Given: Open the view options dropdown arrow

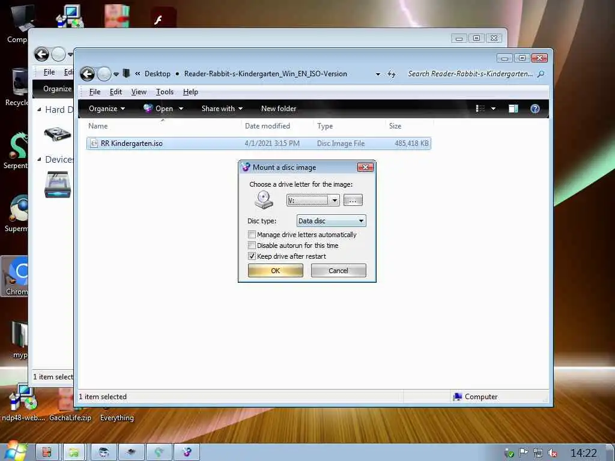Looking at the screenshot, I should pos(493,109).
